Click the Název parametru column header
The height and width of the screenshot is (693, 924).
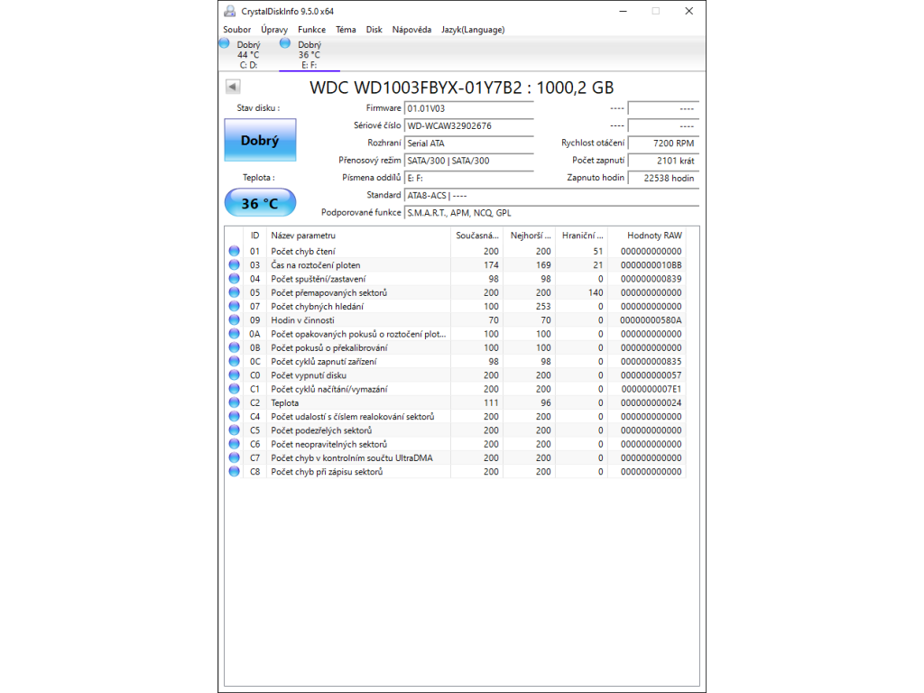pyautogui.click(x=358, y=235)
